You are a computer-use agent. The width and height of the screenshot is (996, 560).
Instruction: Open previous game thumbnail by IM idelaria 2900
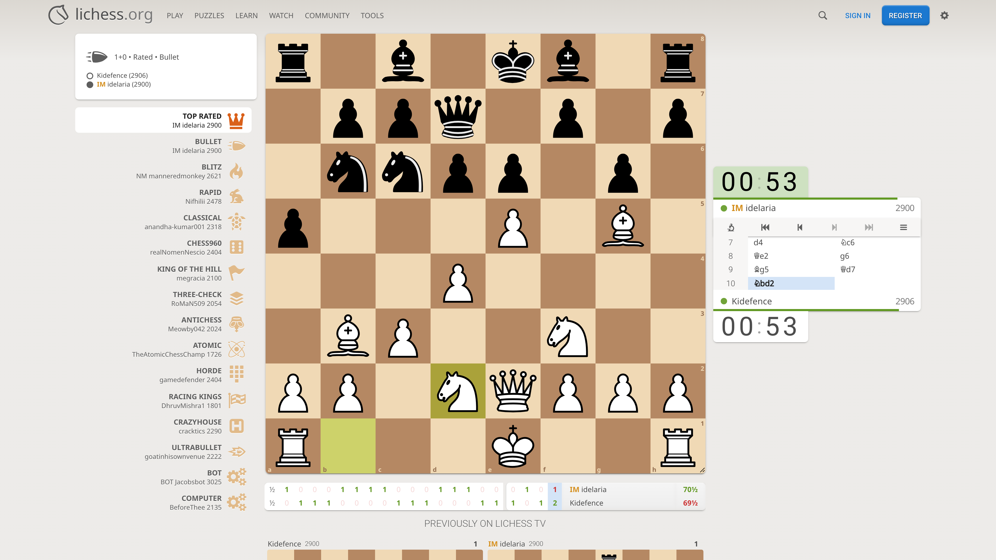[595, 550]
